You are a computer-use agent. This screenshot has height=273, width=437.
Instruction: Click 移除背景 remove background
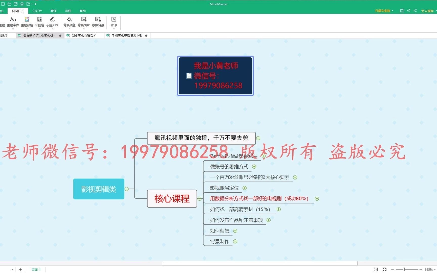tap(98, 22)
